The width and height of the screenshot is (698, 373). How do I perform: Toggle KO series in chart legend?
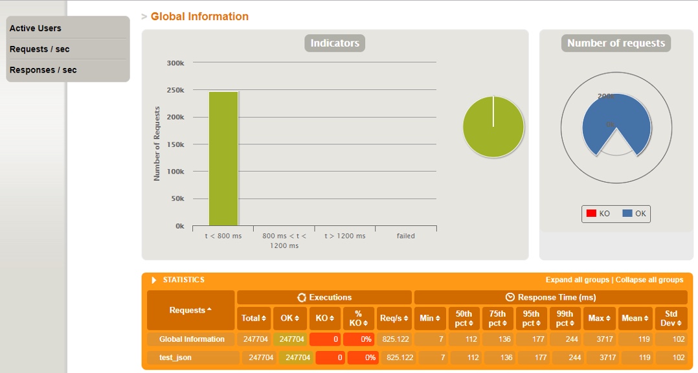point(598,214)
